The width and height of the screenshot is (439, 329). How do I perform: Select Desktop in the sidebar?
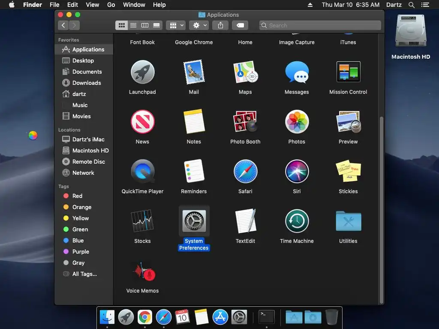click(84, 60)
